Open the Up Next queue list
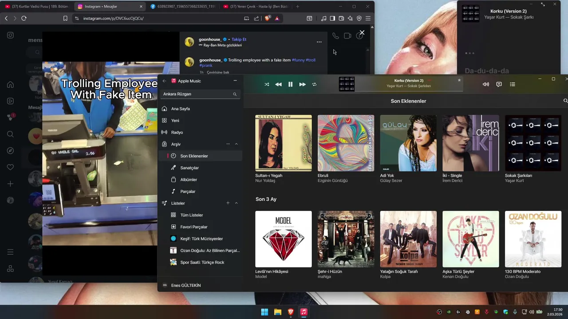Image resolution: width=568 pixels, height=319 pixels. tap(513, 84)
